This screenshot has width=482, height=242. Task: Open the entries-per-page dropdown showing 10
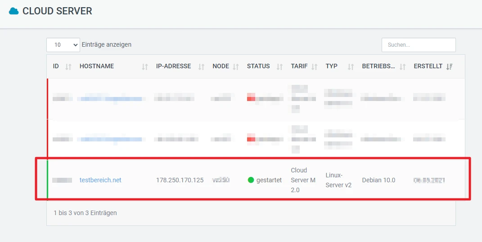point(63,45)
